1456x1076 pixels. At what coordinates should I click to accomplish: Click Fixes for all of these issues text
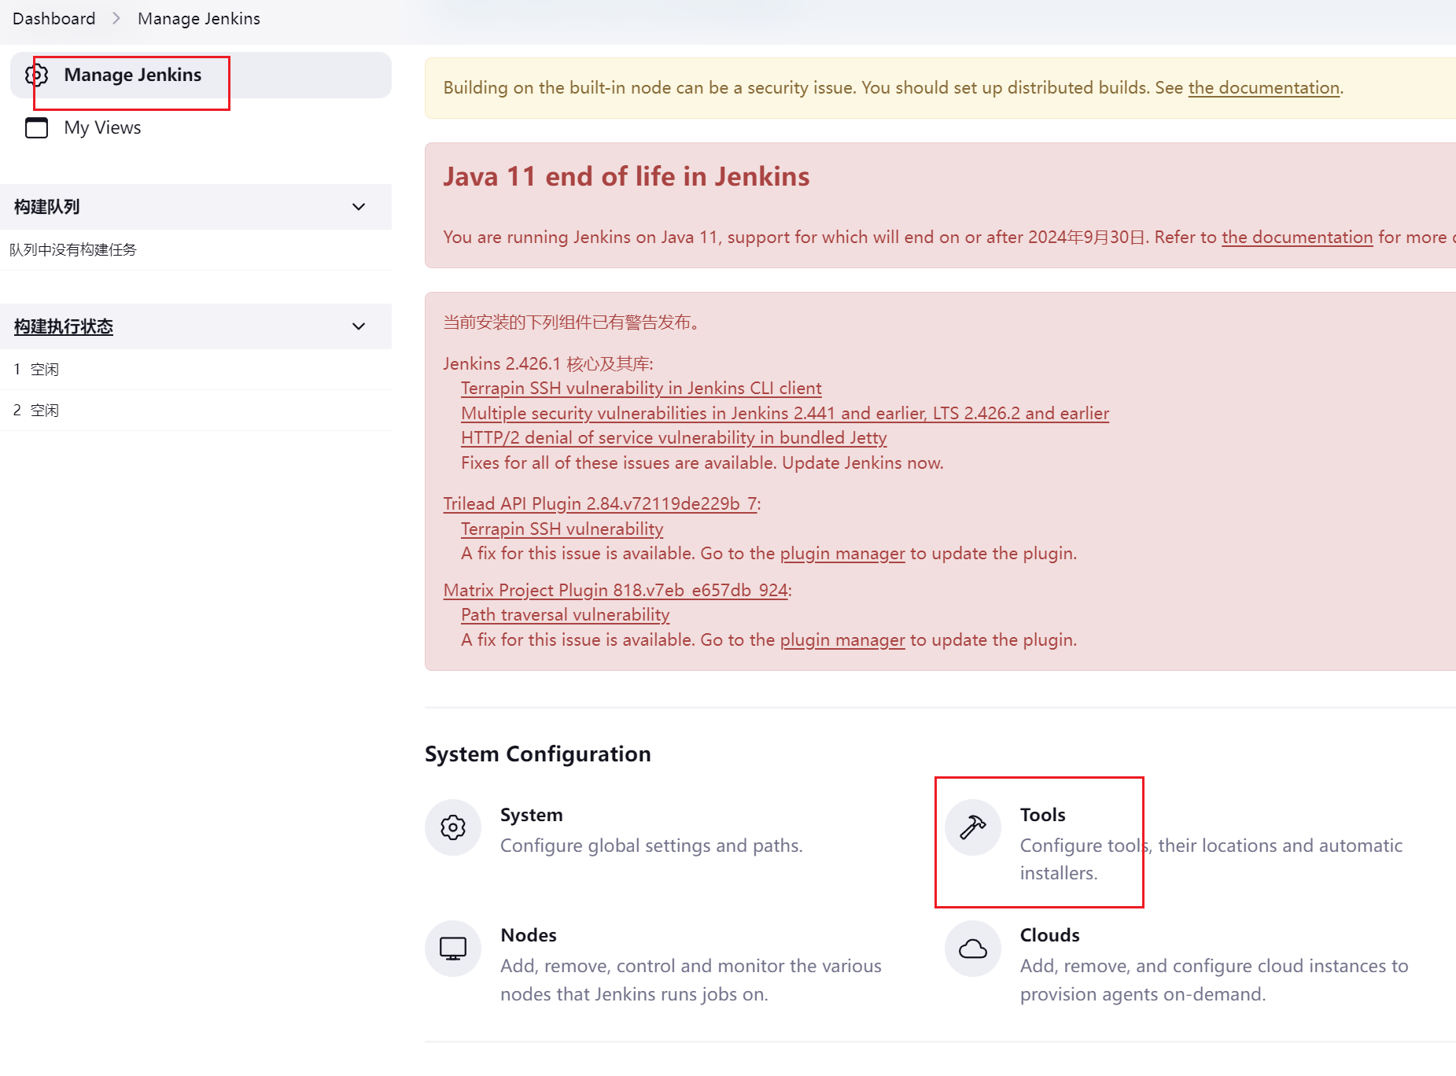pyautogui.click(x=702, y=462)
